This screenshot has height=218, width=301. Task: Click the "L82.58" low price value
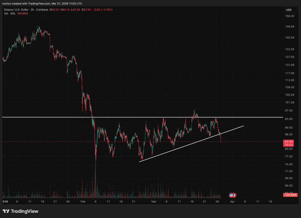tap(76, 10)
